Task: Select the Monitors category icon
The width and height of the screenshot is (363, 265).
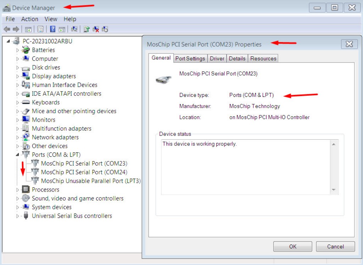Action: click(x=26, y=120)
